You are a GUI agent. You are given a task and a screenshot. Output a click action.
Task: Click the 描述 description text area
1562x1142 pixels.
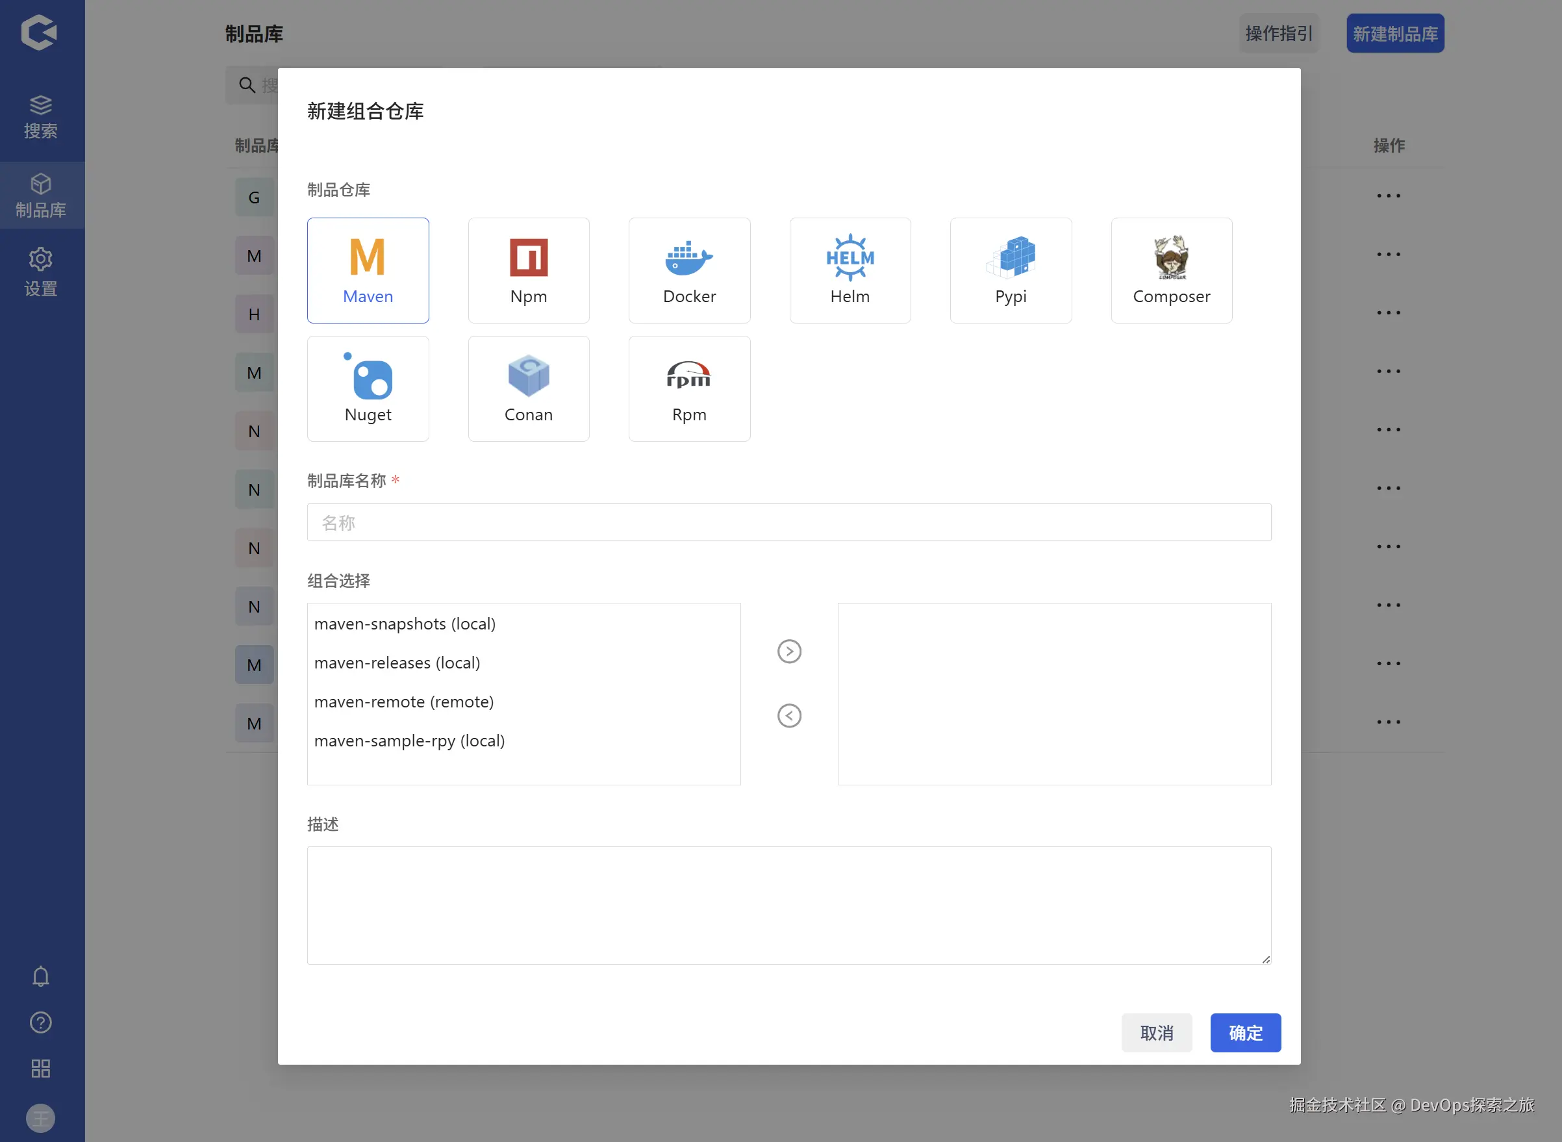point(788,905)
